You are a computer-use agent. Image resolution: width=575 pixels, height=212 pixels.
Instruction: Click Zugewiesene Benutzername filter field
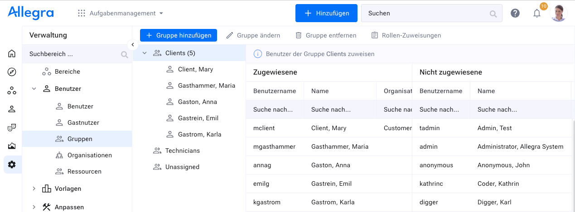click(275, 109)
